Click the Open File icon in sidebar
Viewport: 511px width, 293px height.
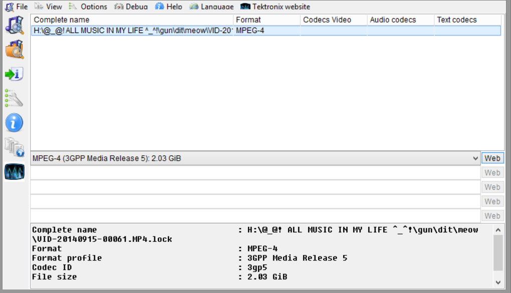[15, 25]
